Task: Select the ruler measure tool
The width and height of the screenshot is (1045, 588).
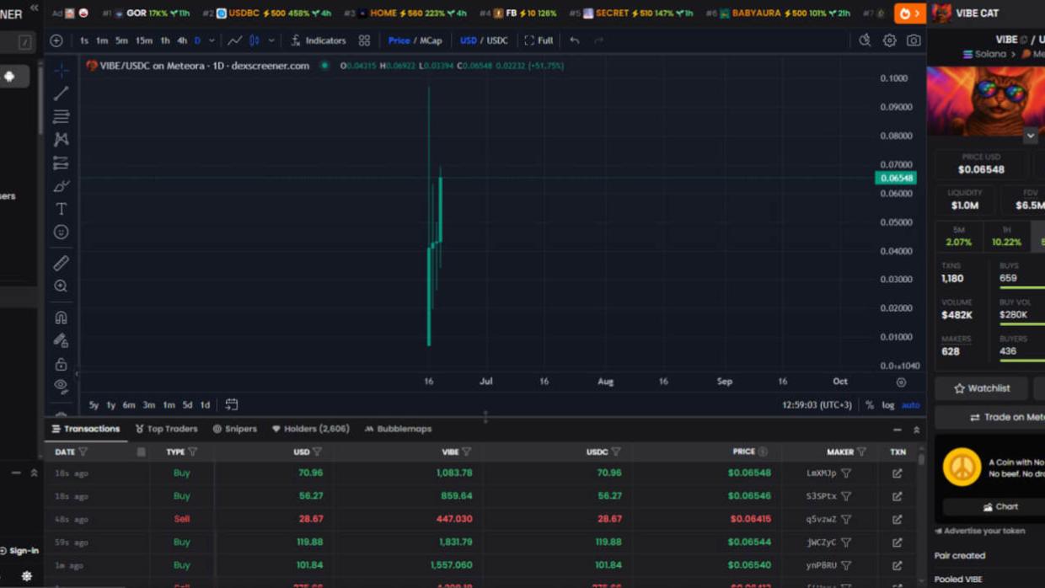Action: coord(61,264)
